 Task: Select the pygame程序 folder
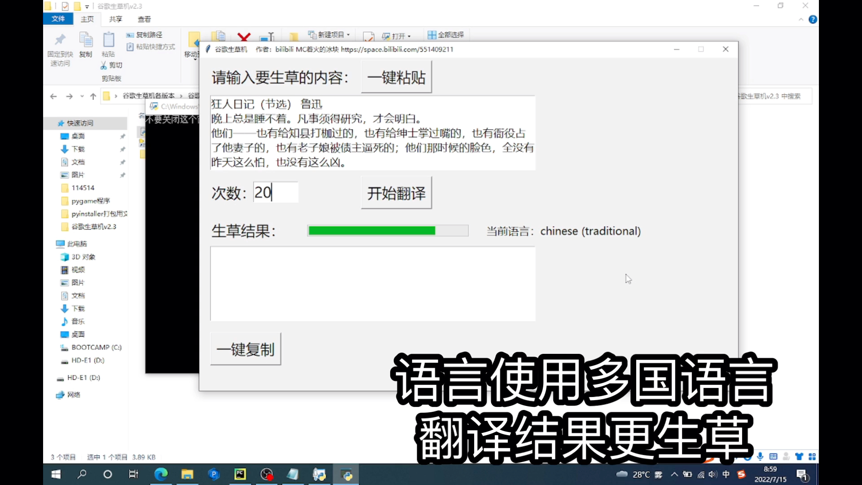[90, 201]
